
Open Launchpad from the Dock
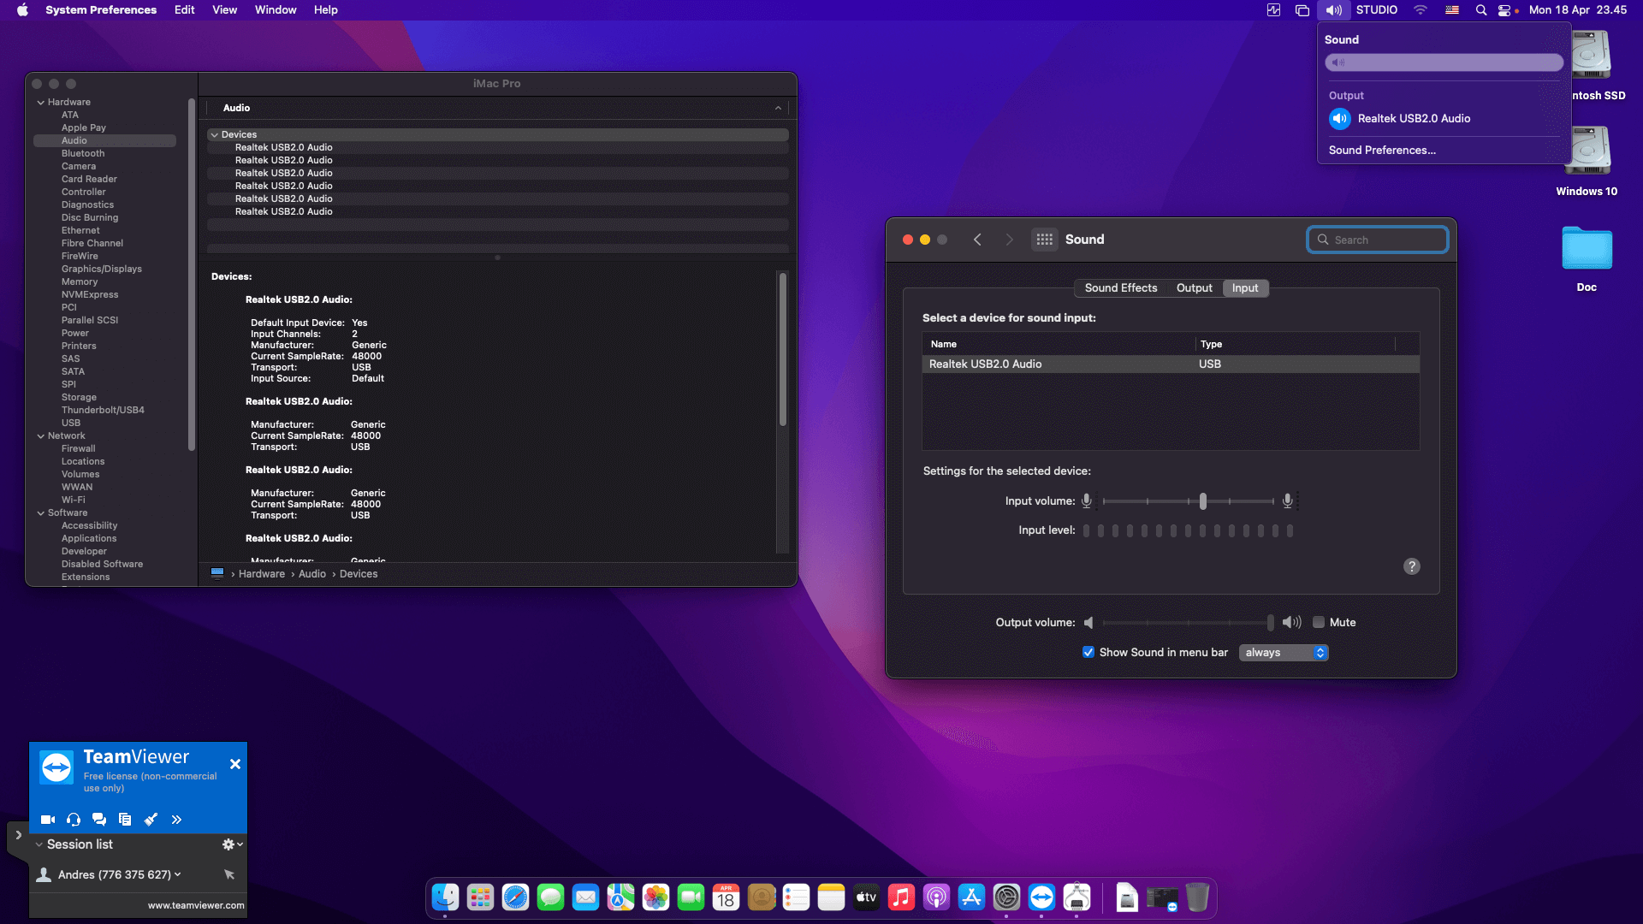480,897
